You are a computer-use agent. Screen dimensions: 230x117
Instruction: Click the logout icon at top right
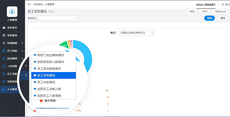223,4
